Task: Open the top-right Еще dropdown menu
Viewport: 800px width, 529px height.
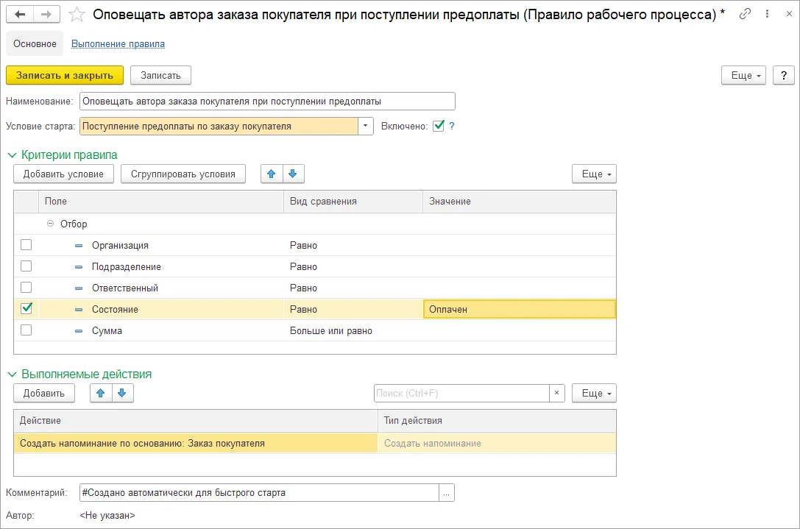Action: pos(743,76)
